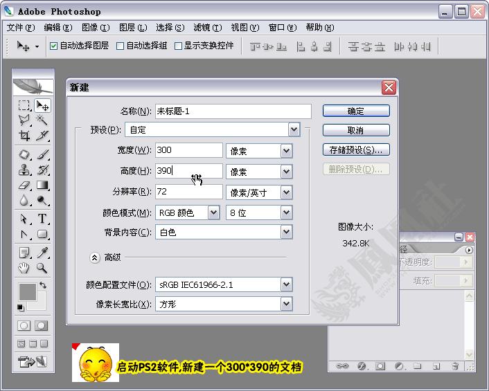Enable 显示变换控件 checkbox
The height and width of the screenshot is (391, 489).
[178, 46]
